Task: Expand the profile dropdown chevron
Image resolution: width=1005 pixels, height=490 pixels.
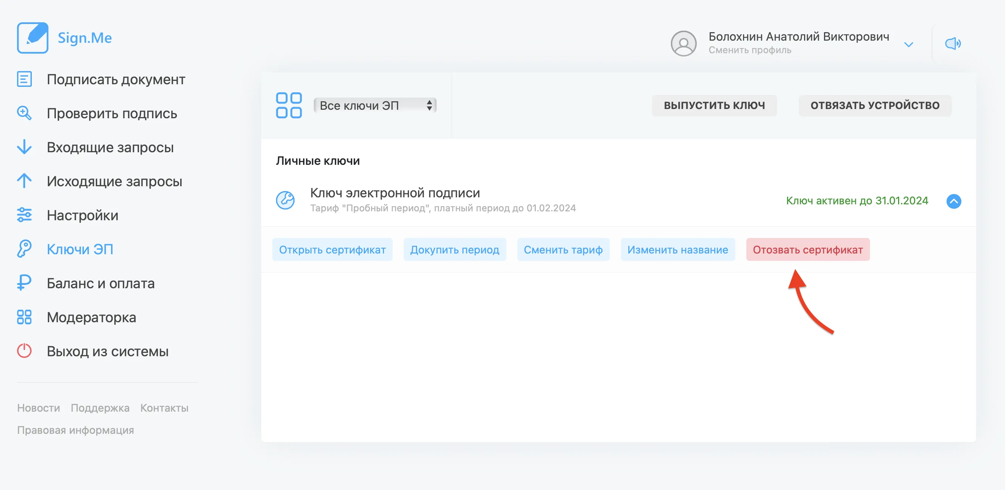Action: click(909, 44)
